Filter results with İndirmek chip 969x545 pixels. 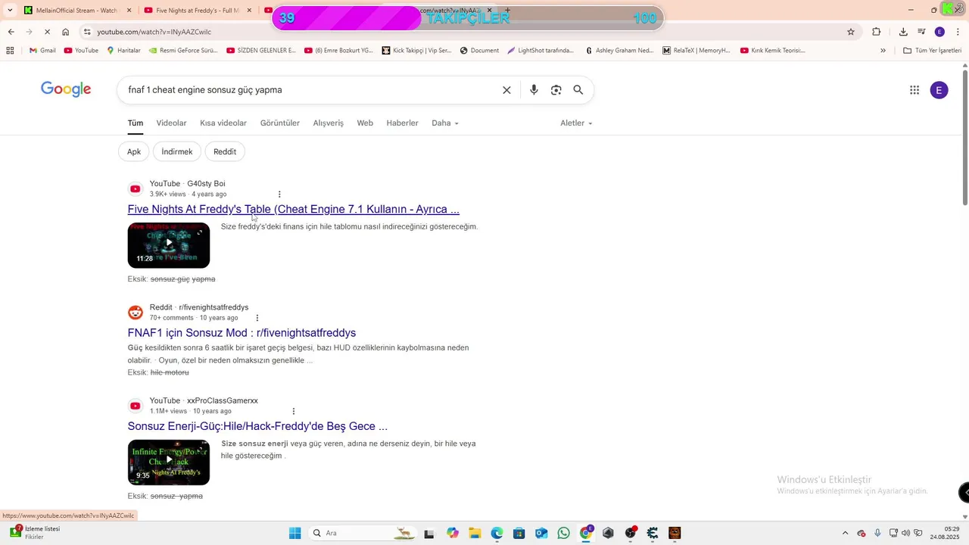(x=177, y=152)
